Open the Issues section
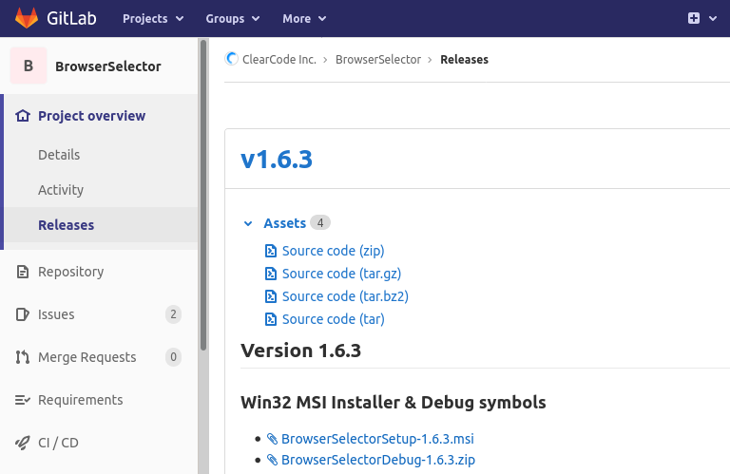The width and height of the screenshot is (730, 474). (x=56, y=314)
